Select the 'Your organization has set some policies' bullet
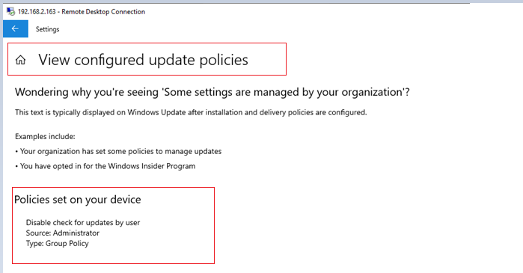This screenshot has height=273, width=523. [x=118, y=151]
